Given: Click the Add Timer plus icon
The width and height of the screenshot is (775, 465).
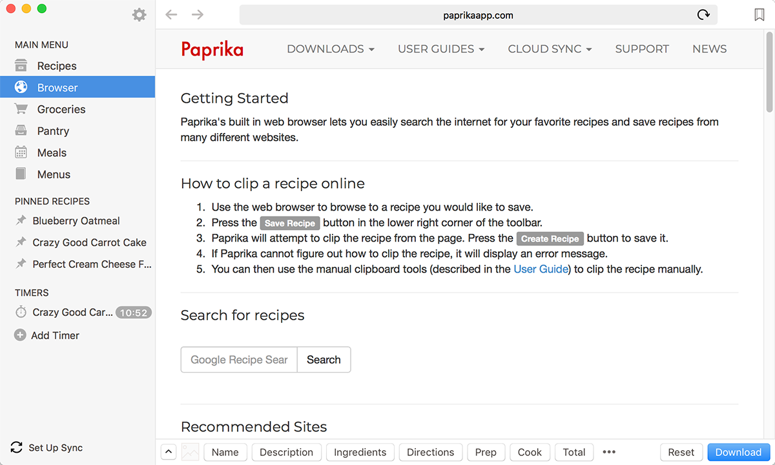Looking at the screenshot, I should click(21, 335).
